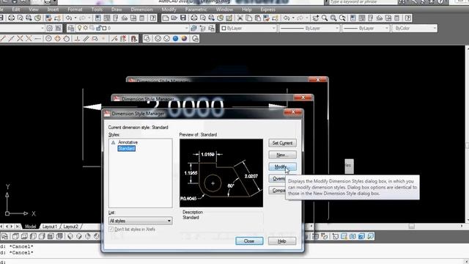Viewport: 469px width, 264px height.
Task: Open the ByLayer color control dropdown
Action: (x=273, y=28)
